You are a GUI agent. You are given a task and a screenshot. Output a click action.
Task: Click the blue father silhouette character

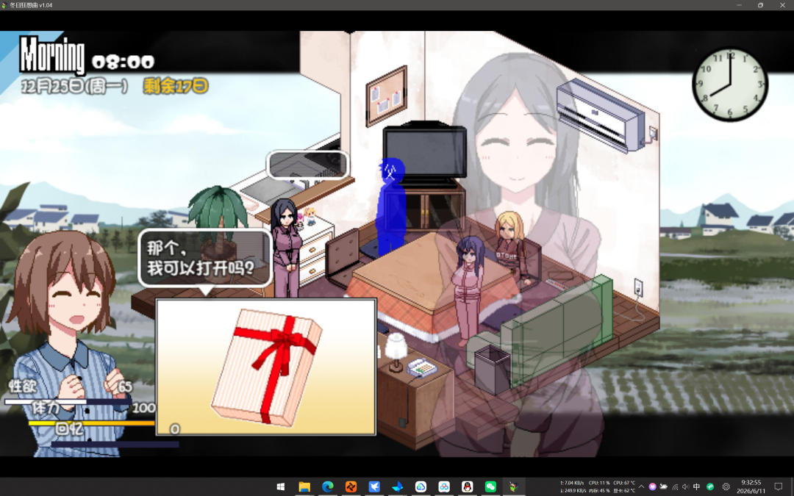click(x=391, y=206)
